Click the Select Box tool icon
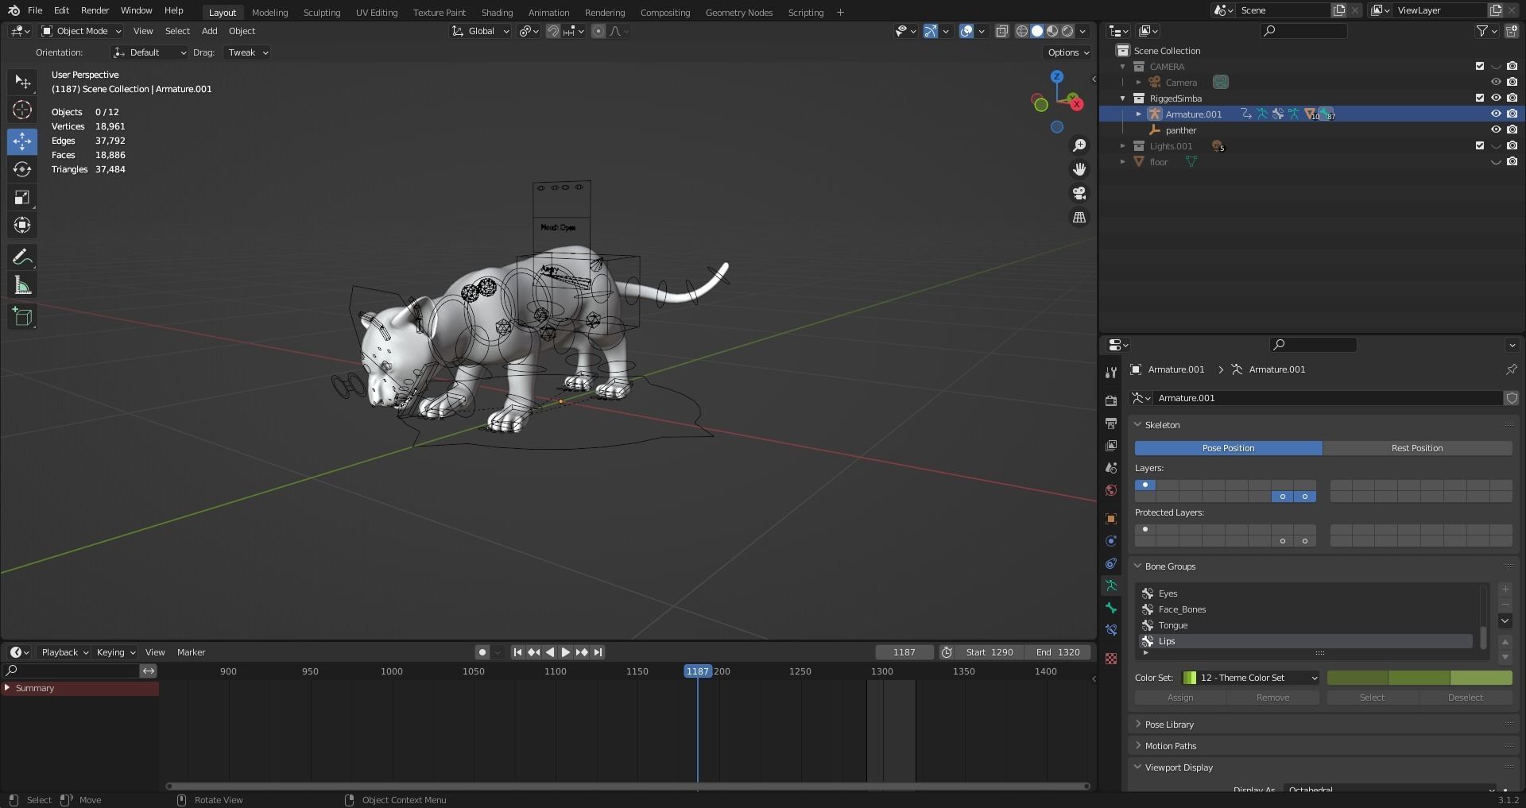The height and width of the screenshot is (808, 1526). [x=22, y=82]
